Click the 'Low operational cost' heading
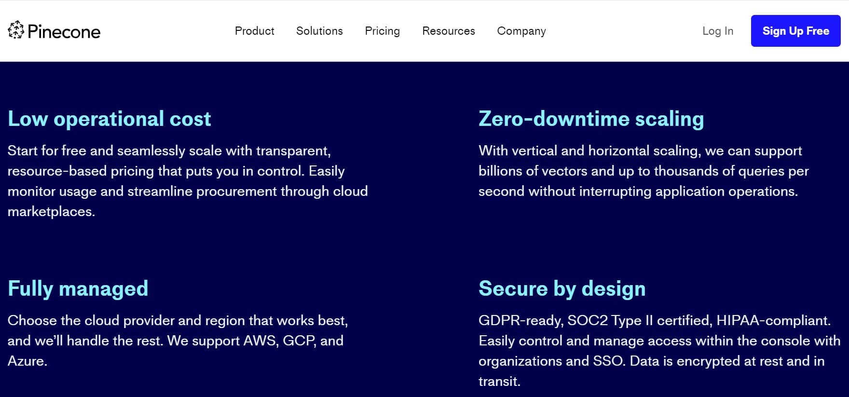This screenshot has height=397, width=849. 109,119
